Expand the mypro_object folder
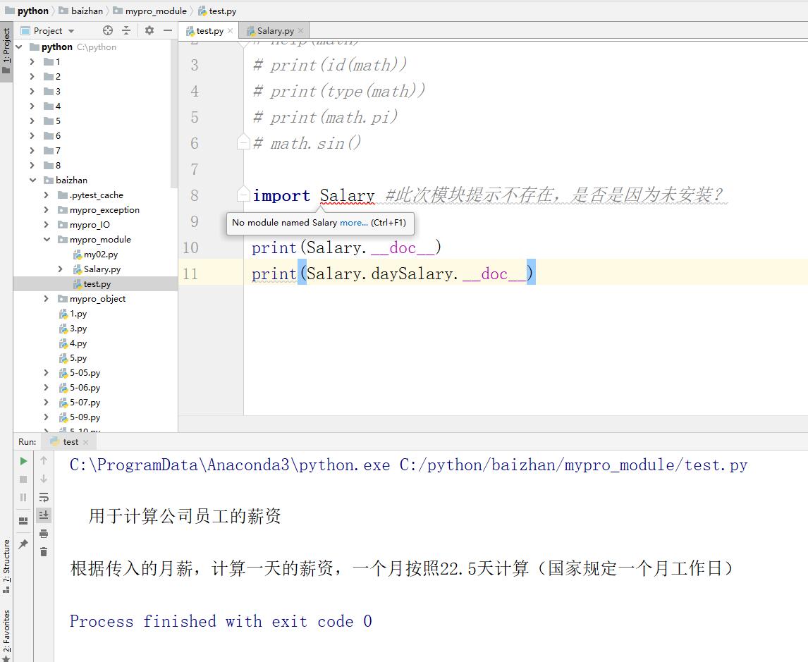Viewport: 808px width, 662px height. point(47,299)
